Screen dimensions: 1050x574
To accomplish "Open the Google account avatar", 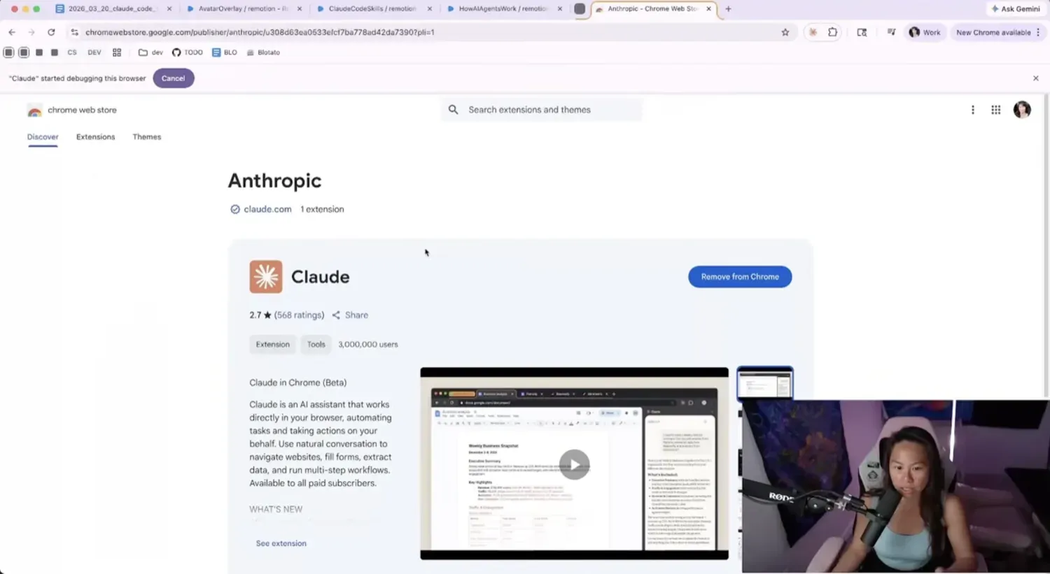I will point(1022,110).
